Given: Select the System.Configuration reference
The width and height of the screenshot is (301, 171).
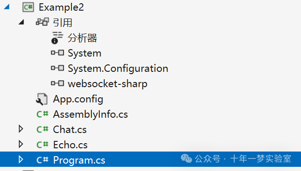Looking at the screenshot, I should coord(118,69).
